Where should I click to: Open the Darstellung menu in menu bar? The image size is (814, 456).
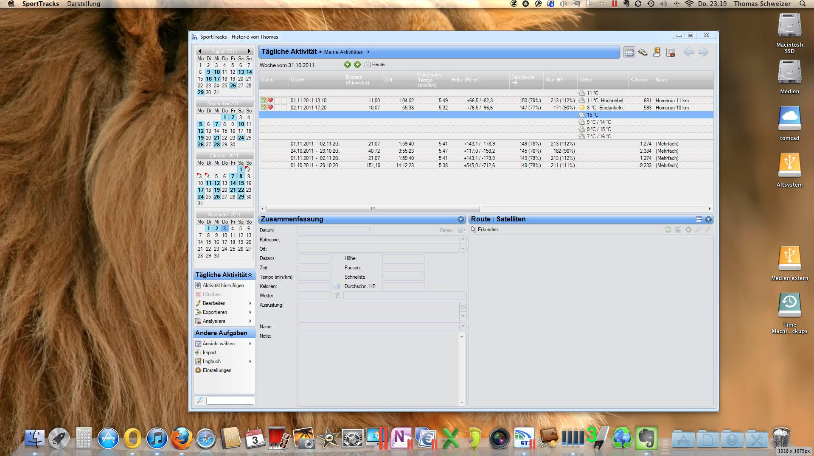[84, 4]
